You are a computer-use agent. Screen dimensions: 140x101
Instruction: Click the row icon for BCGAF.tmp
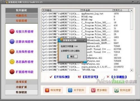coord(44,20)
